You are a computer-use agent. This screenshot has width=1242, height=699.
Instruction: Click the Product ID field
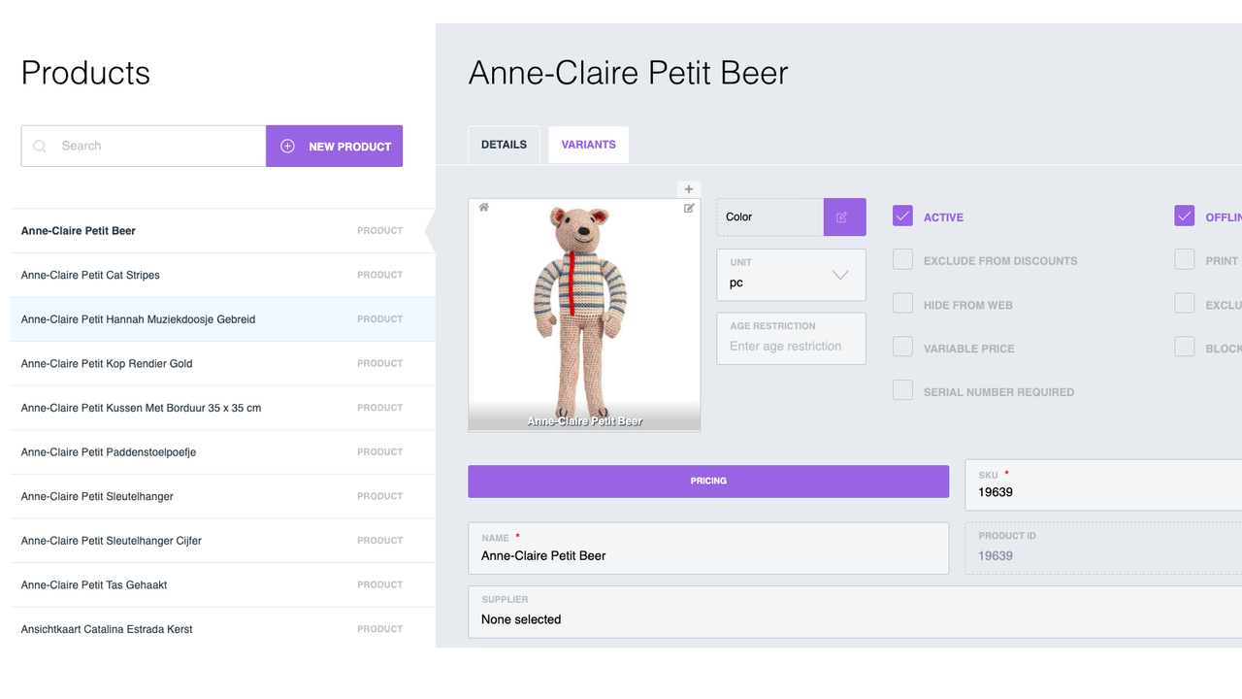click(x=1103, y=549)
